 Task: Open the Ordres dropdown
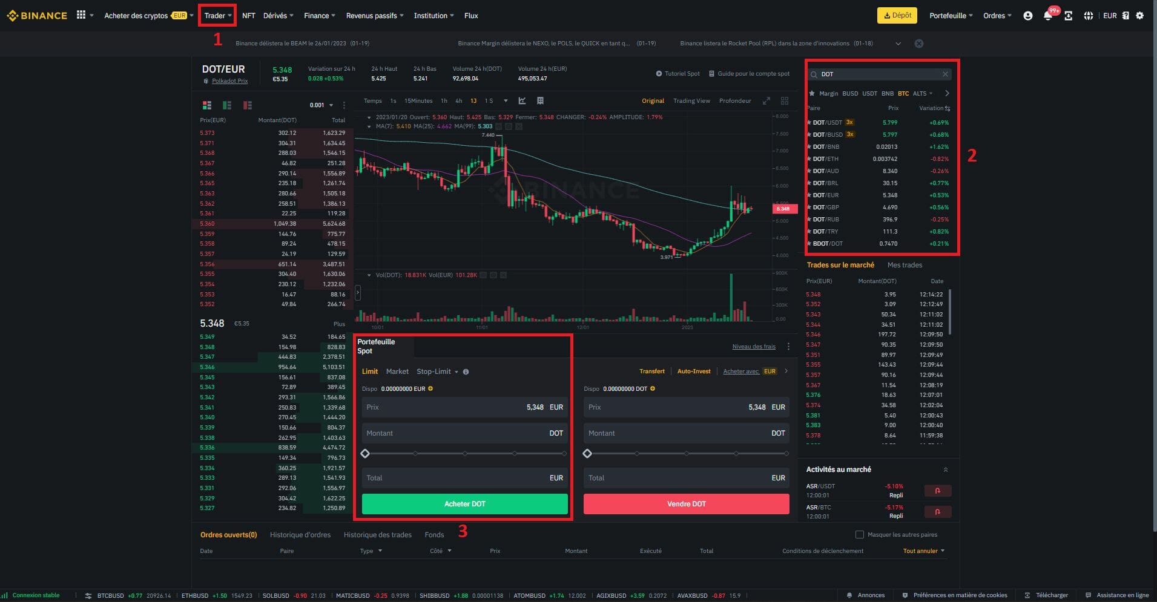pyautogui.click(x=997, y=16)
